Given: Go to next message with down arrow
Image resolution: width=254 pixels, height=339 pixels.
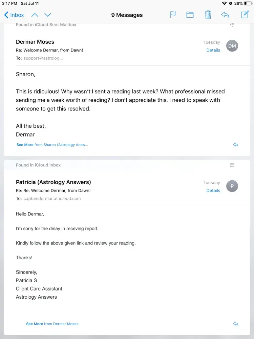Looking at the screenshot, I should point(48,15).
